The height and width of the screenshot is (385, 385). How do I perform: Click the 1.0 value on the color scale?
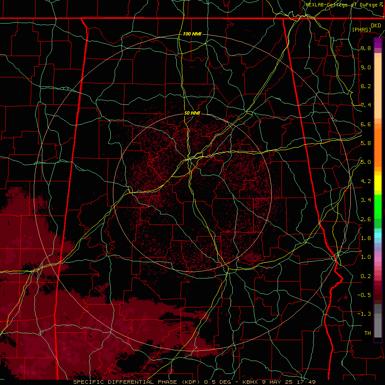[x=366, y=257]
